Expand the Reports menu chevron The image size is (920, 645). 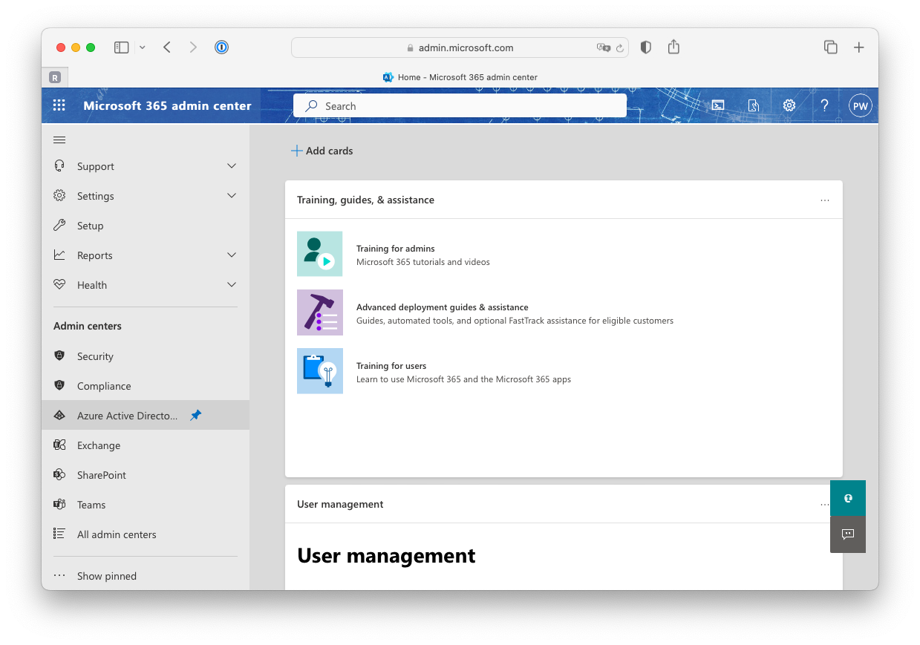point(232,255)
